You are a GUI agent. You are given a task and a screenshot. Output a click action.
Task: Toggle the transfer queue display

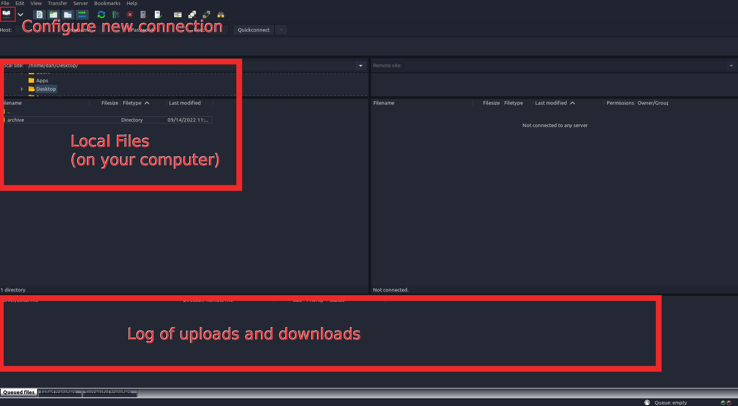pyautogui.click(x=82, y=15)
